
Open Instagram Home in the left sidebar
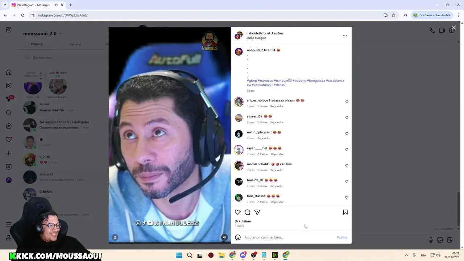[9, 72]
